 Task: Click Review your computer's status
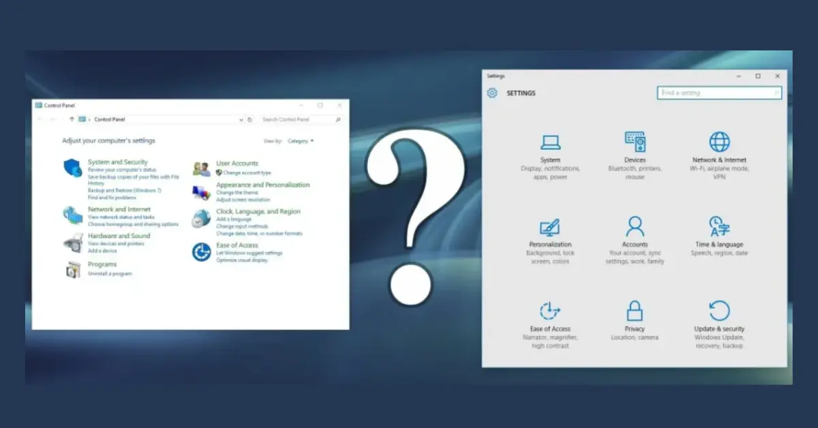(x=122, y=170)
